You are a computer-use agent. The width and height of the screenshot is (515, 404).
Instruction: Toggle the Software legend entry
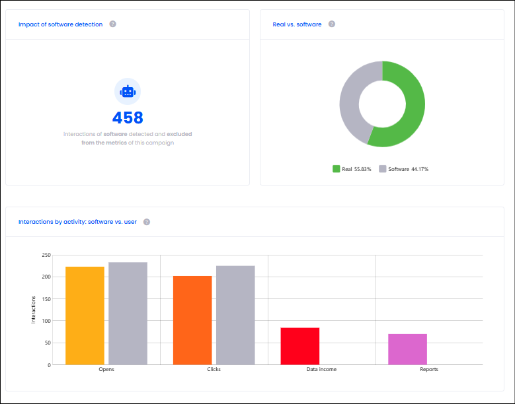tap(404, 169)
